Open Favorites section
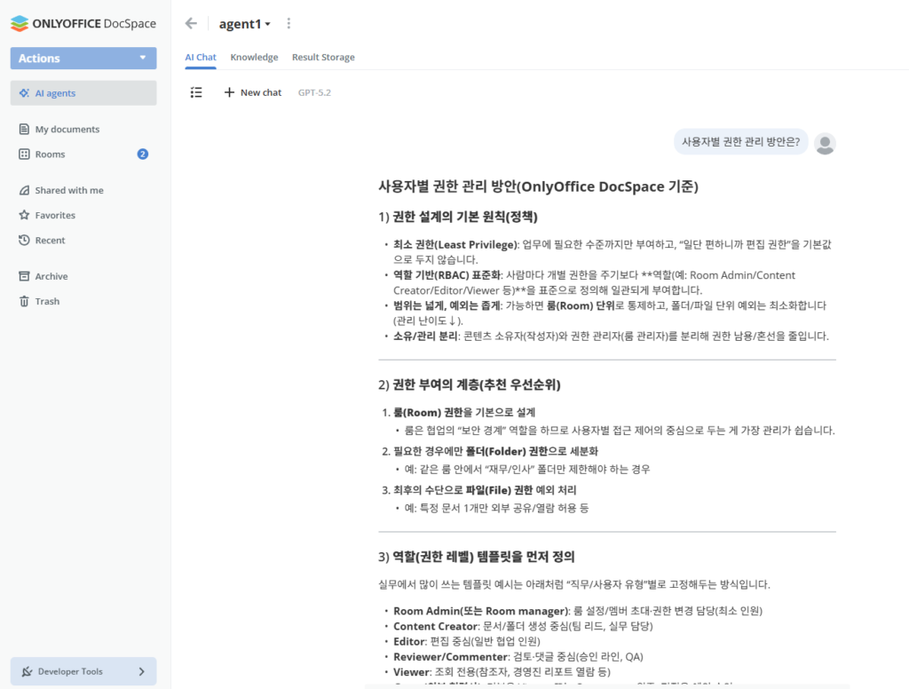 tap(55, 215)
